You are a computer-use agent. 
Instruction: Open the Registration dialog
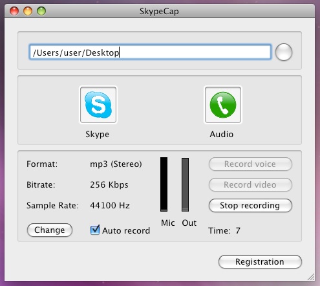[260, 261]
